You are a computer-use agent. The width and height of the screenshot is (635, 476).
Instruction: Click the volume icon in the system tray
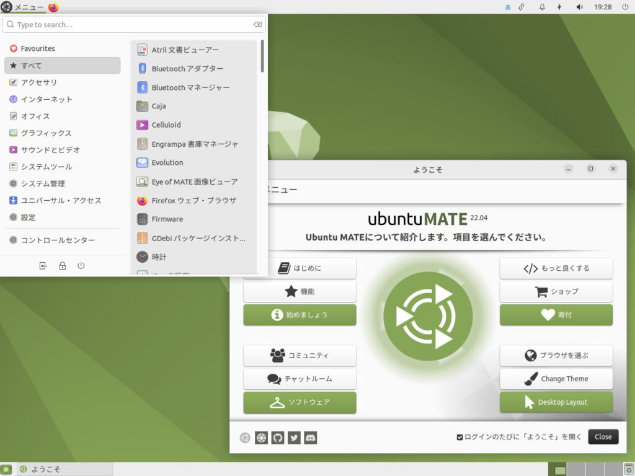point(579,7)
